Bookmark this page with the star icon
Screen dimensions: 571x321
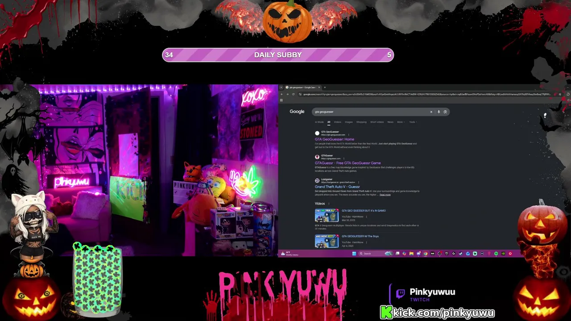[560, 94]
